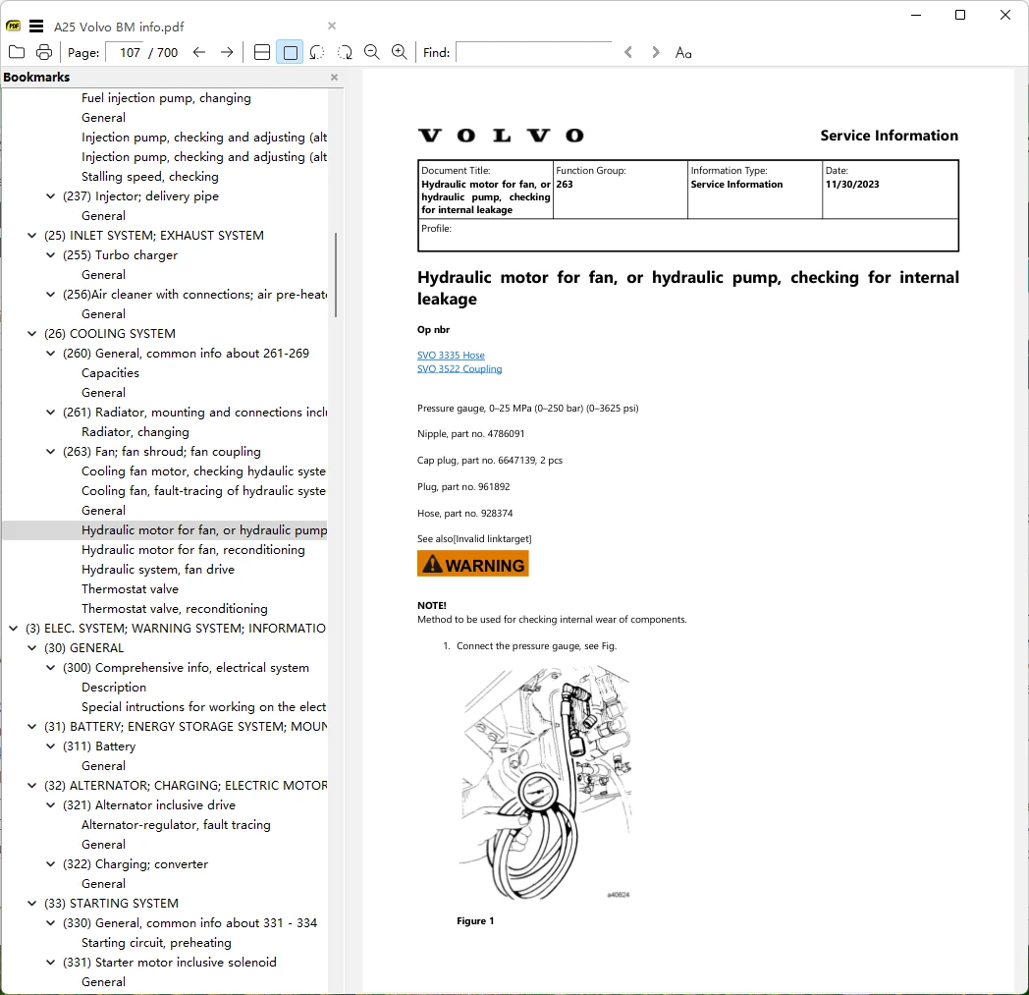This screenshot has height=995, width=1029.
Task: Open Hydraulic motor for fan, reconditioning
Action: (x=192, y=550)
